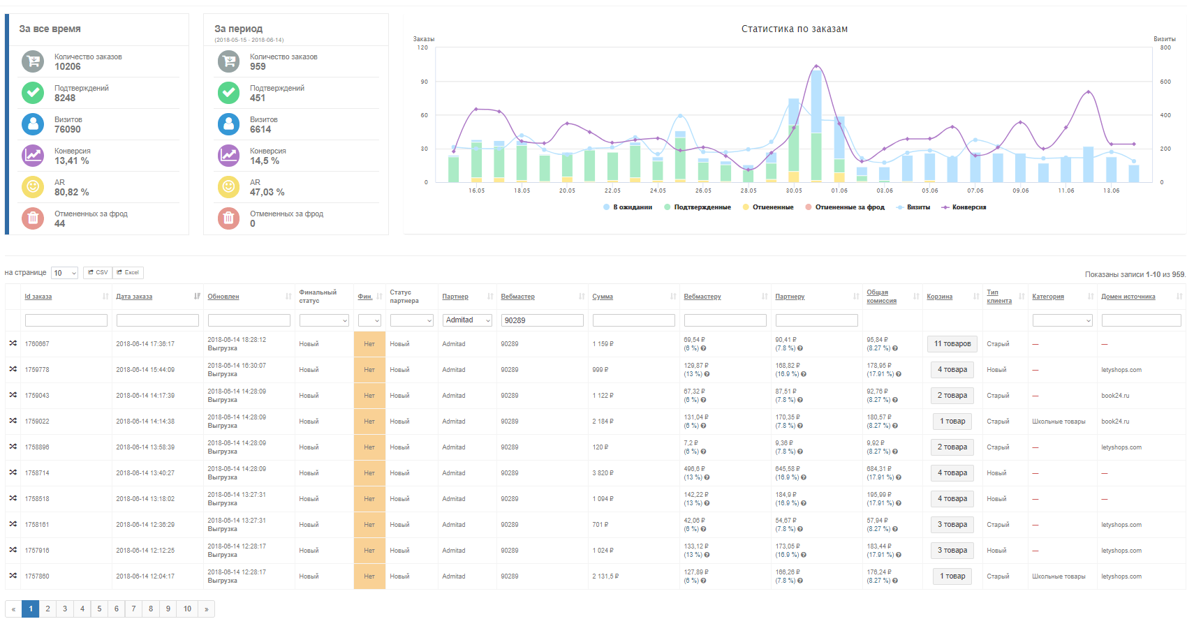Click the sort arrows of 'Сумма' column

click(673, 297)
